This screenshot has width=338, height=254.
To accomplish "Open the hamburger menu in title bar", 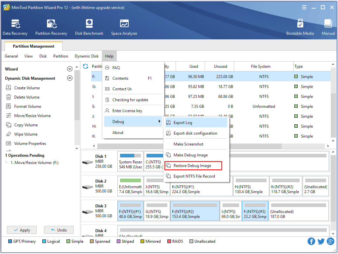I will click(304, 7).
